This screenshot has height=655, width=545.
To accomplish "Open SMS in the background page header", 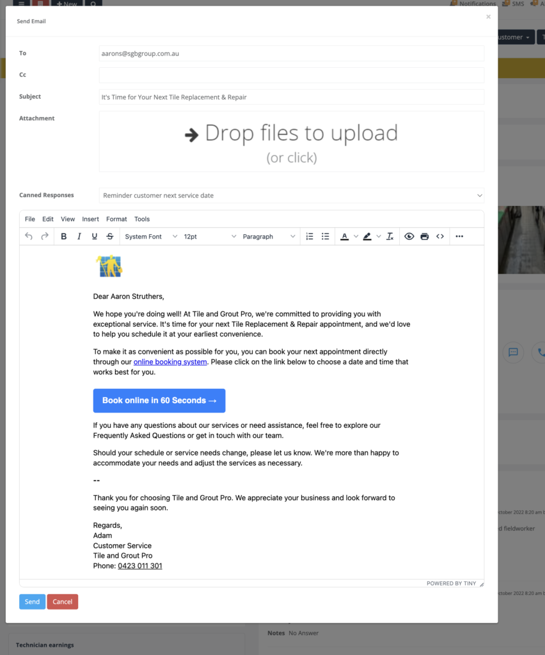I will [x=513, y=3].
